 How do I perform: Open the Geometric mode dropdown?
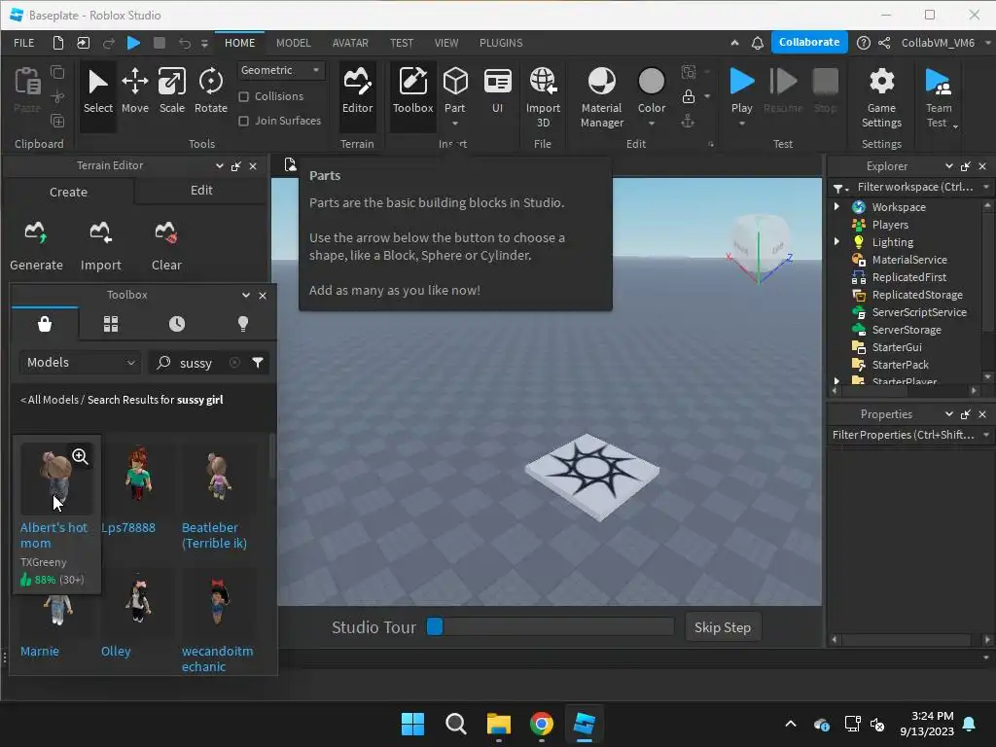[x=281, y=70]
